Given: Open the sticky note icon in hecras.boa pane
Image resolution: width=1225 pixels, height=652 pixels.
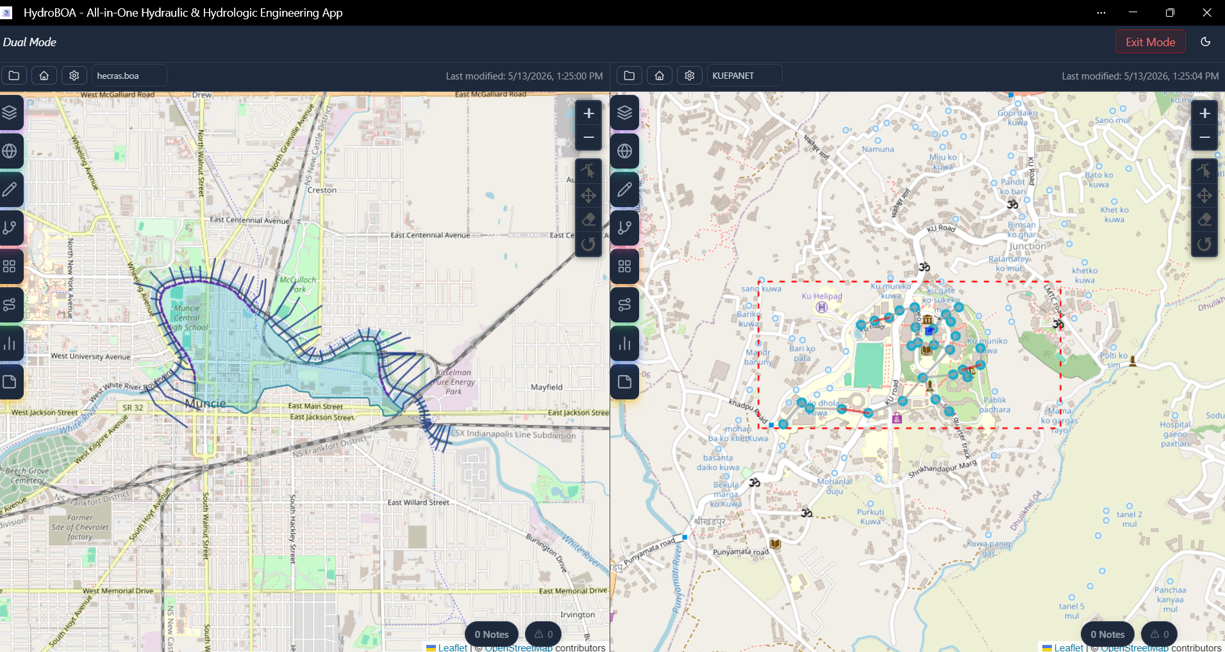Looking at the screenshot, I should [10, 382].
